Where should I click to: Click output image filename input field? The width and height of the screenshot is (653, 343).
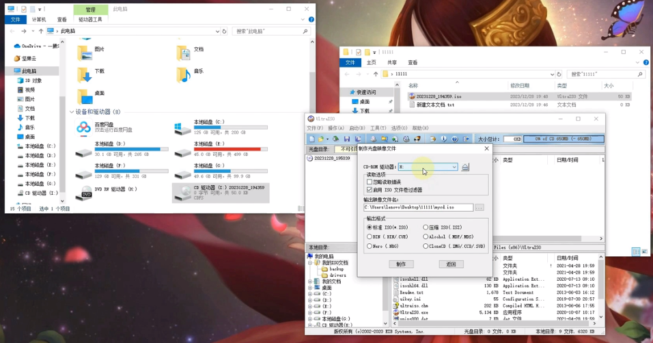click(x=418, y=207)
